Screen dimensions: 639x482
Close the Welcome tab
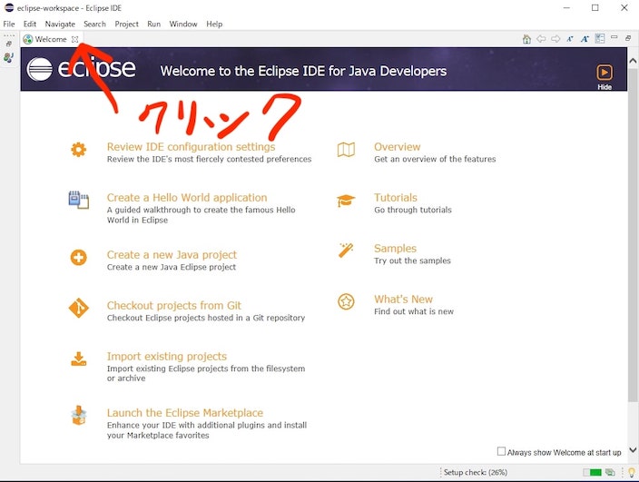[x=74, y=39]
